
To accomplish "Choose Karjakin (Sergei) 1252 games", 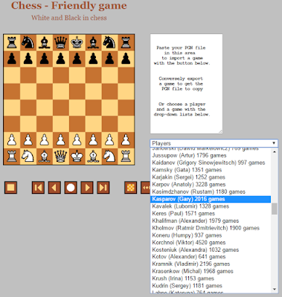I will (211, 177).
